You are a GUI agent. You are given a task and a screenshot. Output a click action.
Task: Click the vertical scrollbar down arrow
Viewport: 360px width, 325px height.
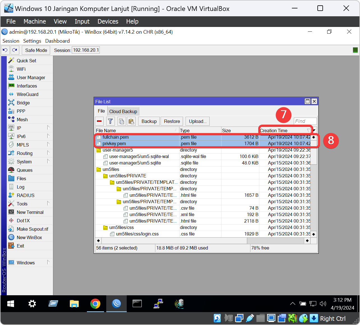[314, 234]
